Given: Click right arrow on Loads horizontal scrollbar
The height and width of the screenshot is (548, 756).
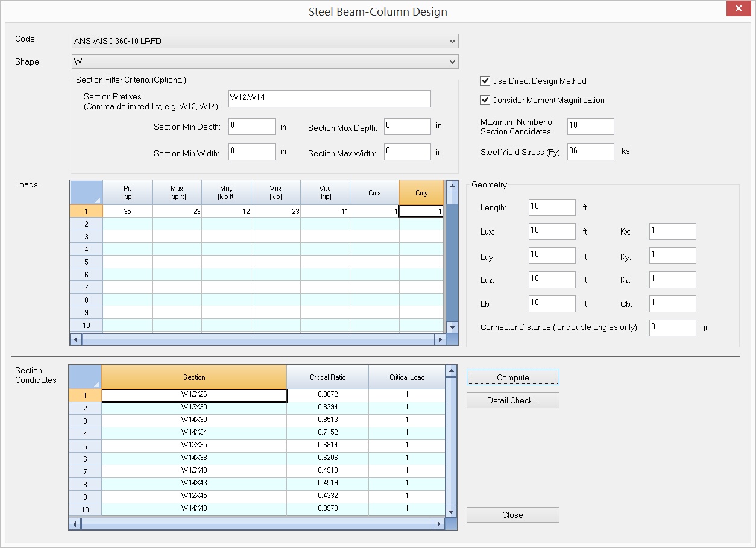Looking at the screenshot, I should 439,339.
